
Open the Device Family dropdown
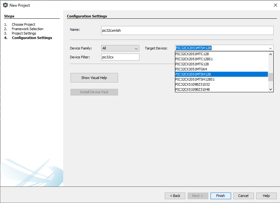click(x=120, y=48)
